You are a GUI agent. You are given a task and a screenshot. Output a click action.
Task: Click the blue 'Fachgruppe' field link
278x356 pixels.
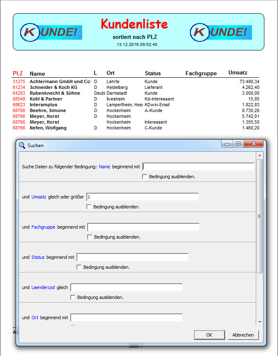[43, 227]
